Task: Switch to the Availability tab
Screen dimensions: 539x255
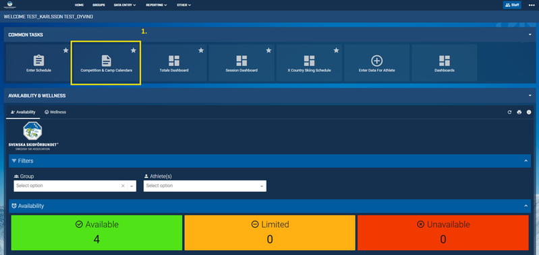Action: click(x=23, y=112)
